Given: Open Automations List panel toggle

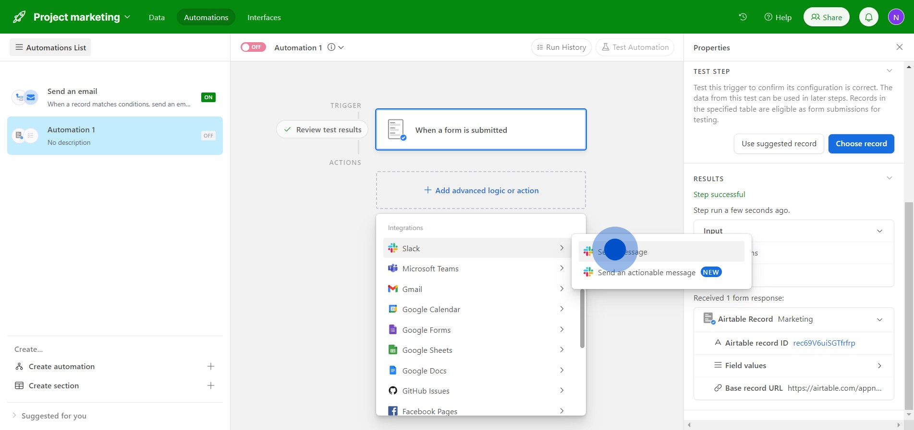Looking at the screenshot, I should 50,47.
